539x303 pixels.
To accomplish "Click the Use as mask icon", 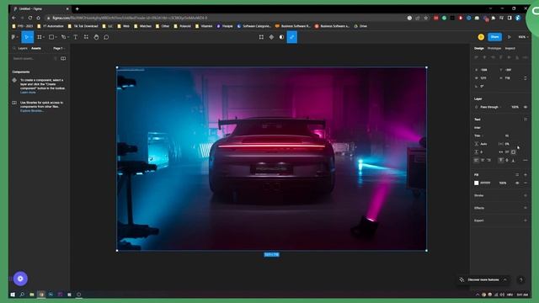I will (x=281, y=37).
